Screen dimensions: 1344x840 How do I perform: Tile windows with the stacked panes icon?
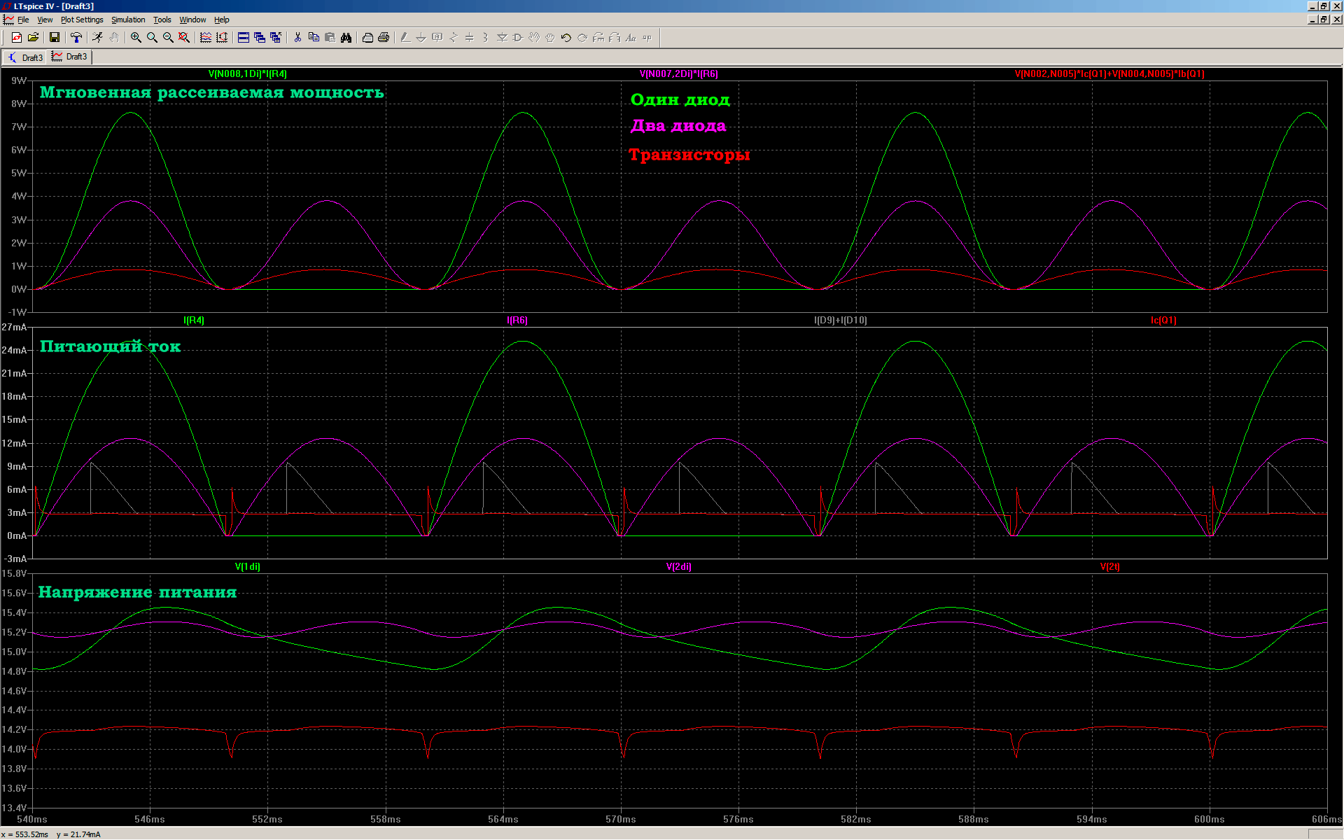(244, 38)
